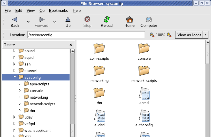
Task: Click the Back navigation arrow icon
Action: pos(15,20)
